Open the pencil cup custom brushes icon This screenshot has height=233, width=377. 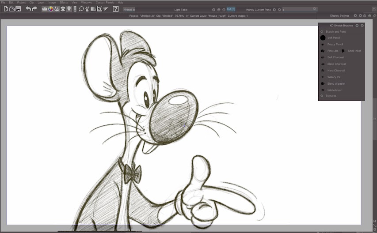[x=87, y=9]
